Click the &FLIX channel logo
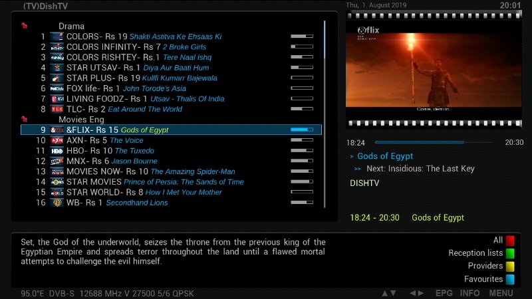This screenshot has height=299, width=532. (x=57, y=130)
